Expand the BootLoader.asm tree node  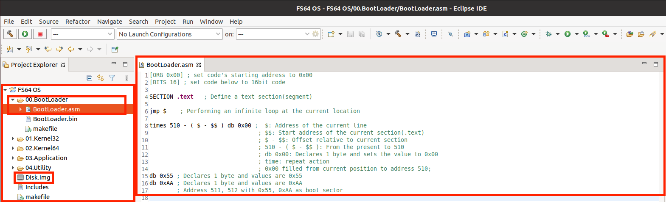[x=20, y=109]
